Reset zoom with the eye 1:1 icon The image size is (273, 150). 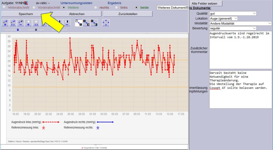[x=13, y=23]
